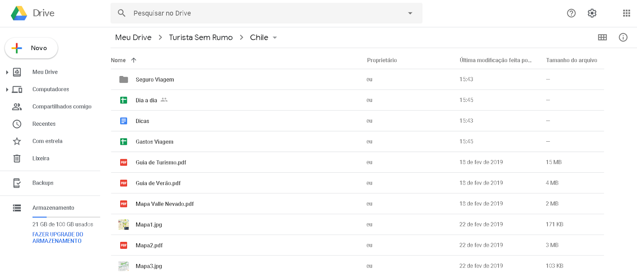The width and height of the screenshot is (637, 275).
Task: Expand the Computadores sidebar tree
Action: 6,89
